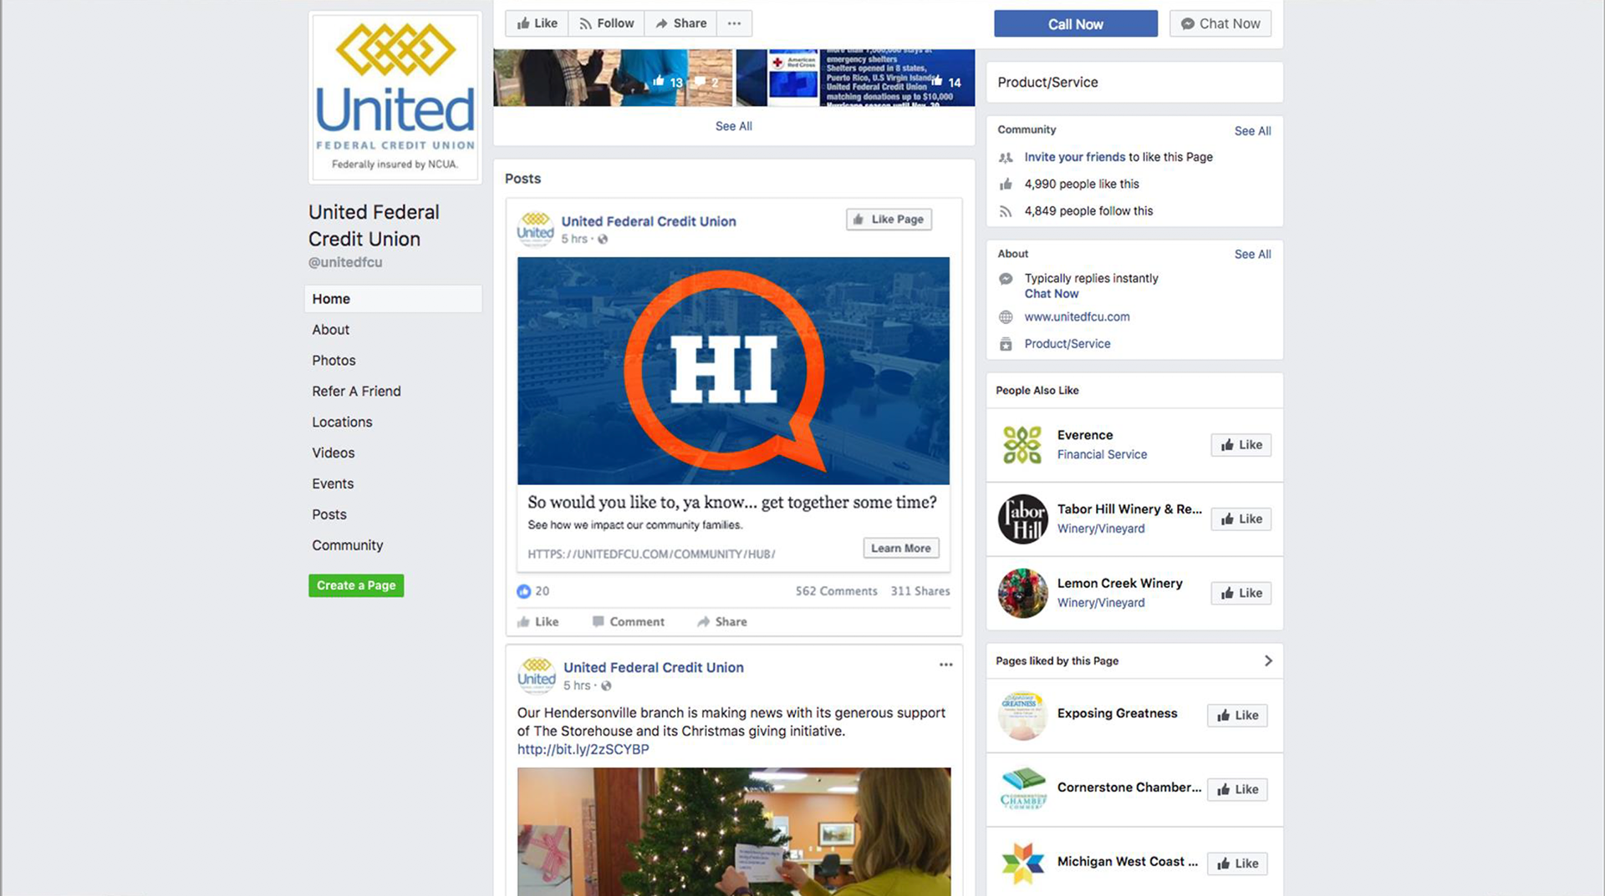Expand Pages liked by this Page chevron
Viewport: 1605px width, 896px height.
1268,661
